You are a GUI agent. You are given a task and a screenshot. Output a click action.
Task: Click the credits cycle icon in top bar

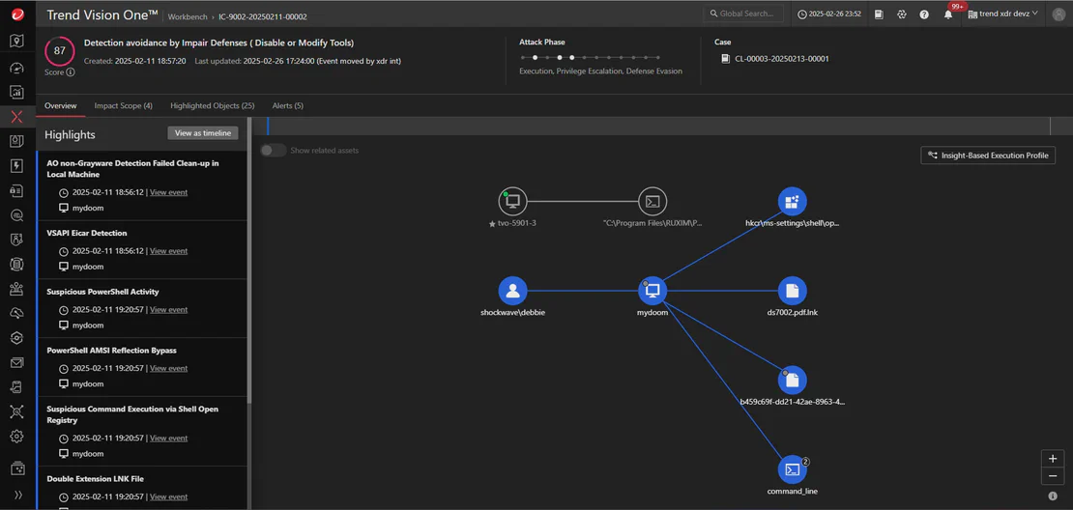tap(902, 14)
